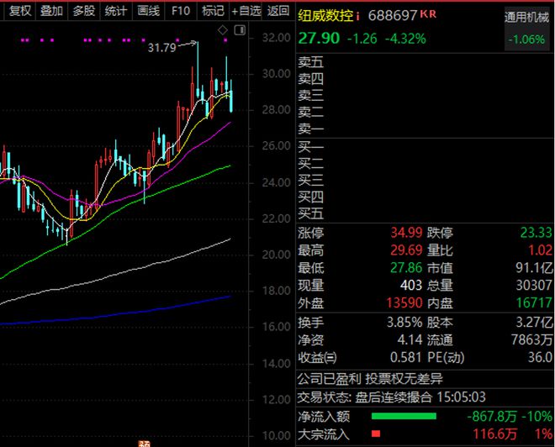Click the 买一 buy level row
This screenshot has width=555, height=447.
click(x=424, y=146)
